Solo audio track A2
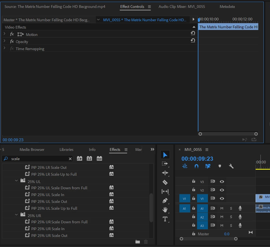Viewport: 270px width, 247px height. point(231,217)
